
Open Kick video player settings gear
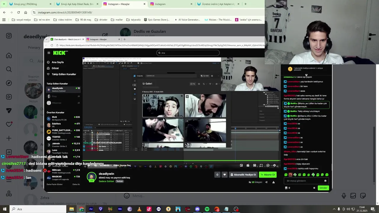(274, 165)
